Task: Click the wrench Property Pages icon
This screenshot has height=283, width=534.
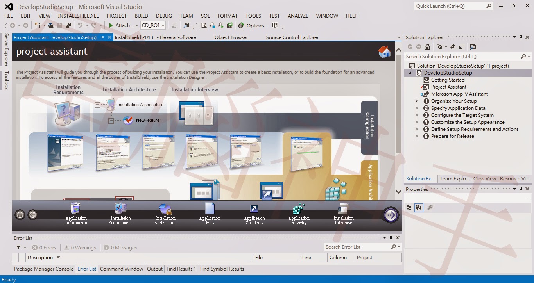Action: (x=430, y=208)
